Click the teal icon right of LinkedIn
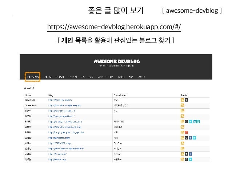The width and height of the screenshot is (232, 174). coord(198,122)
